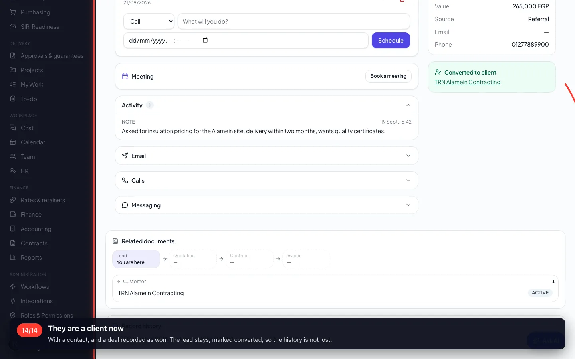The height and width of the screenshot is (359, 575).
Task: Expand the Messaging section chevron
Action: [x=408, y=205]
